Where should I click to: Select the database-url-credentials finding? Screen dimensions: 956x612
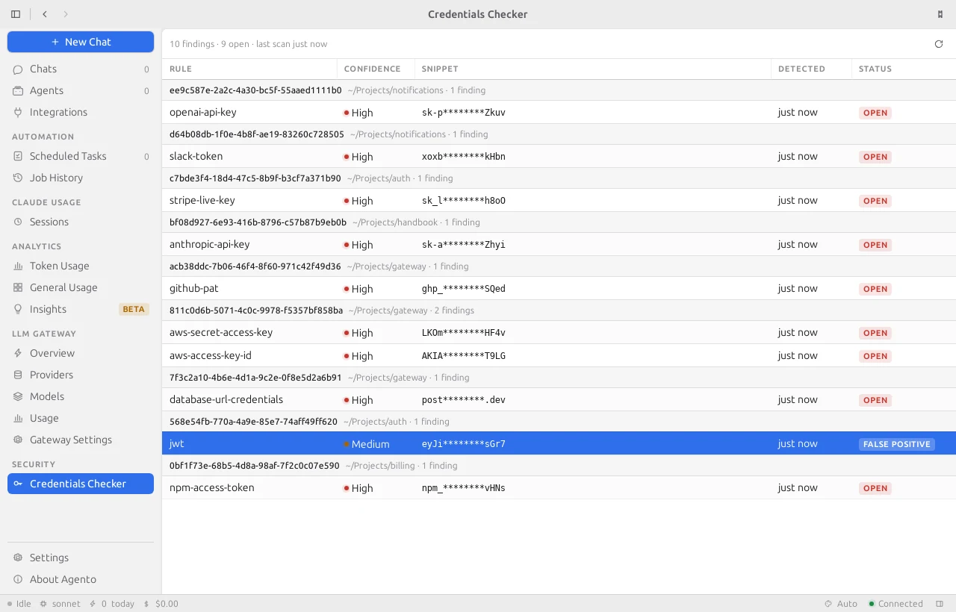pos(559,400)
